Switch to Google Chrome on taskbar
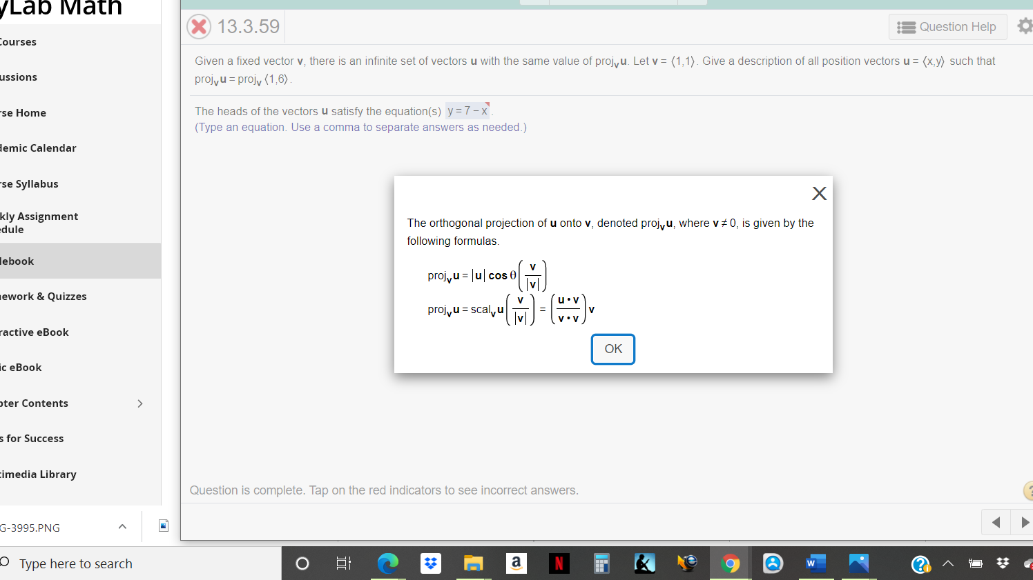The width and height of the screenshot is (1033, 580). [730, 563]
